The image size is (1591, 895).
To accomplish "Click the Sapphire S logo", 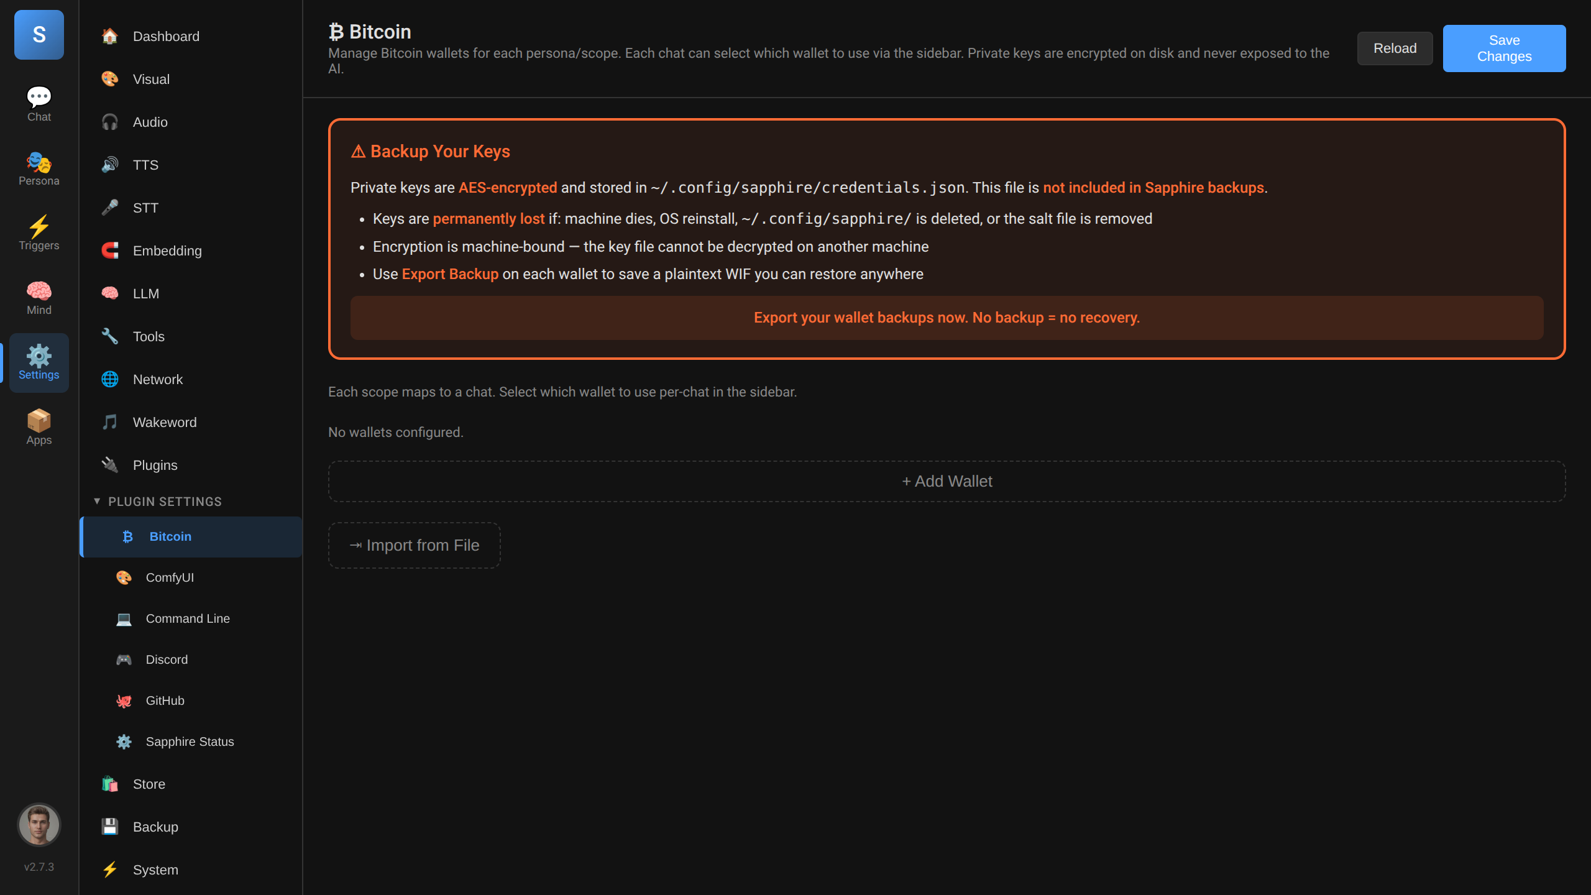I will point(39,35).
